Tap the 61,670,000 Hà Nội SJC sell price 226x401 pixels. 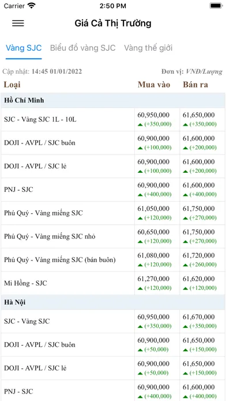[x=198, y=317]
